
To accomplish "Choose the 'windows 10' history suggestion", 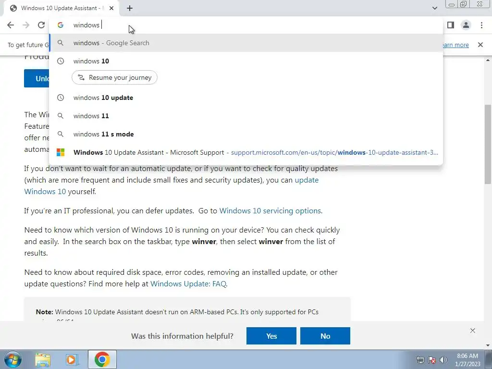I will [x=246, y=61].
